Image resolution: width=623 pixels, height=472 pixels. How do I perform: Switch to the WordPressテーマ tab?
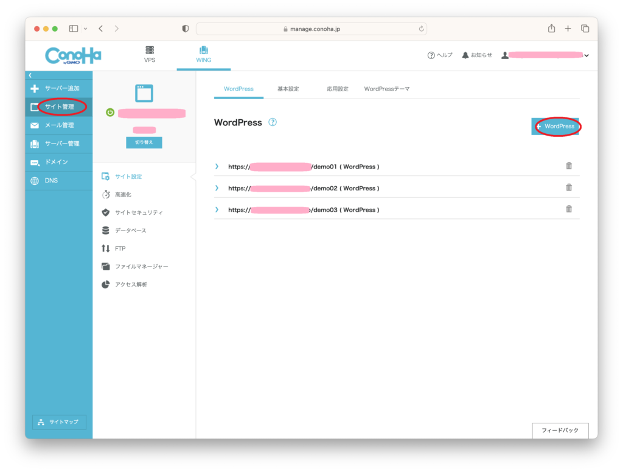click(x=386, y=89)
